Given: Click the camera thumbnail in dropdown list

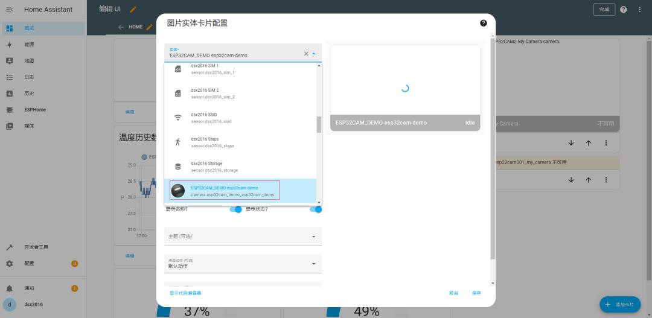Looking at the screenshot, I should coord(178,191).
